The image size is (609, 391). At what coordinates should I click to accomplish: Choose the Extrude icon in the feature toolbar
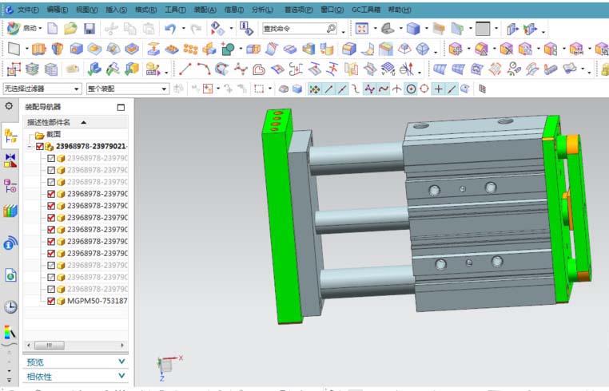tap(39, 49)
